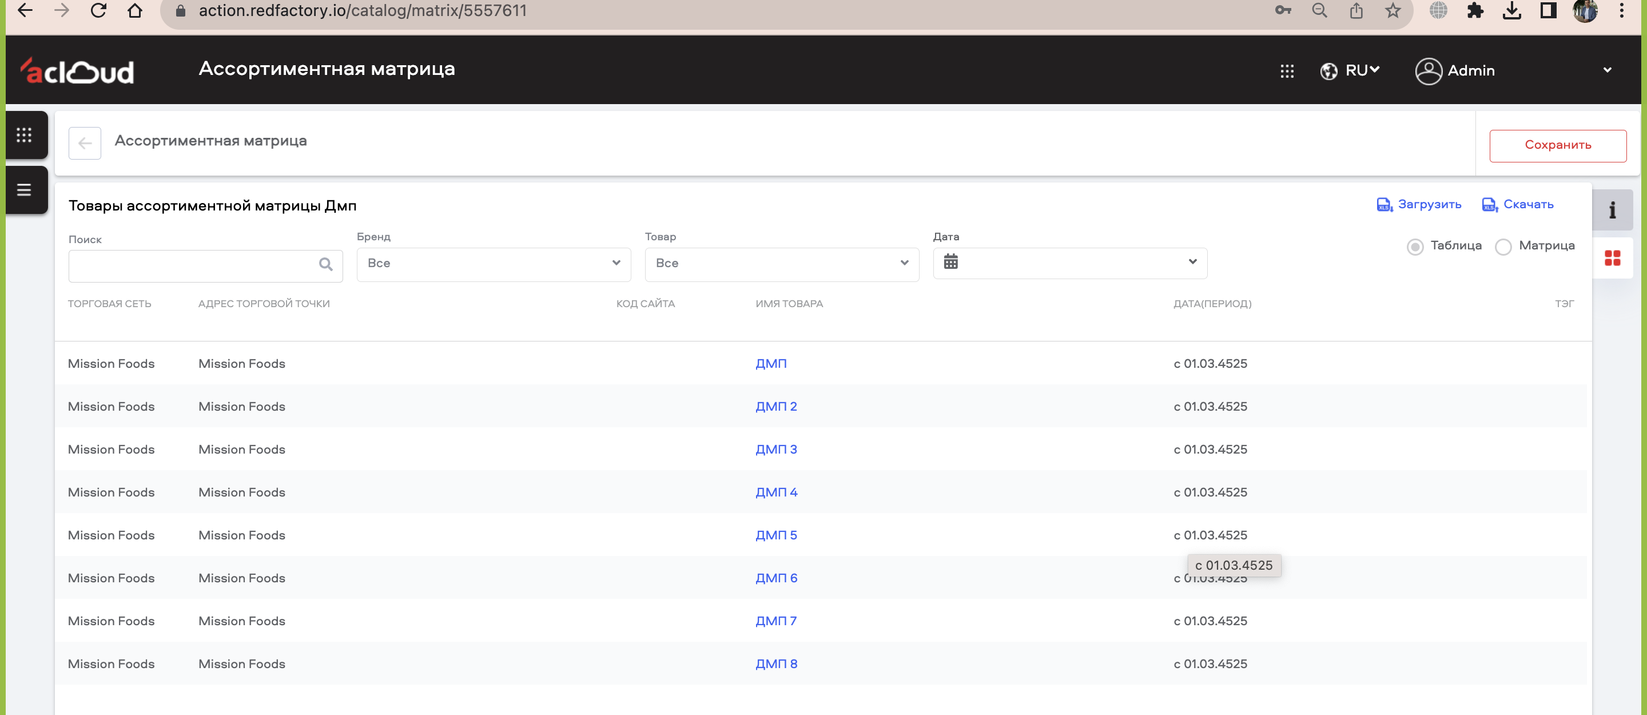The width and height of the screenshot is (1647, 715).
Task: Click the language globe icon
Action: [1328, 71]
